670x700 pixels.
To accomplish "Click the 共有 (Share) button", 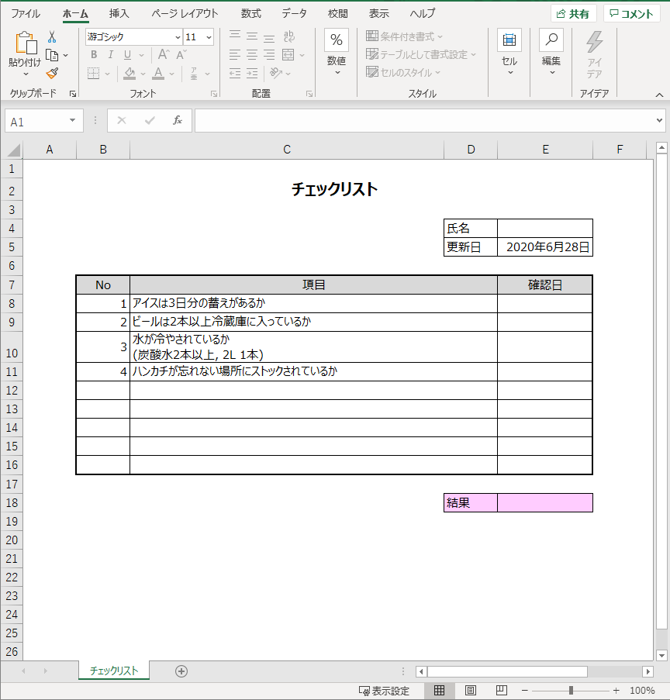I will pyautogui.click(x=572, y=13).
